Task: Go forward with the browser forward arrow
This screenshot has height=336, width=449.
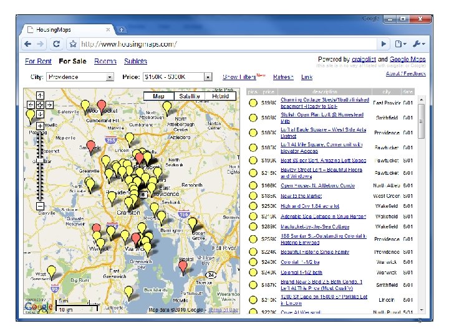Action: [x=41, y=44]
